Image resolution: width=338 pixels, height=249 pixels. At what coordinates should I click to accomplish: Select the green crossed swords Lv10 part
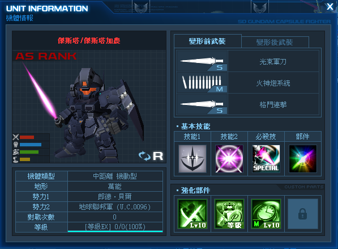(x=192, y=214)
